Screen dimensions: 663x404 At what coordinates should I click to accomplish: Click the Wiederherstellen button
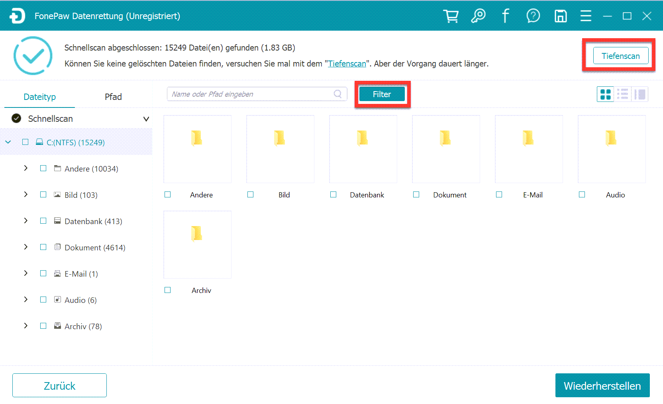[x=602, y=385]
